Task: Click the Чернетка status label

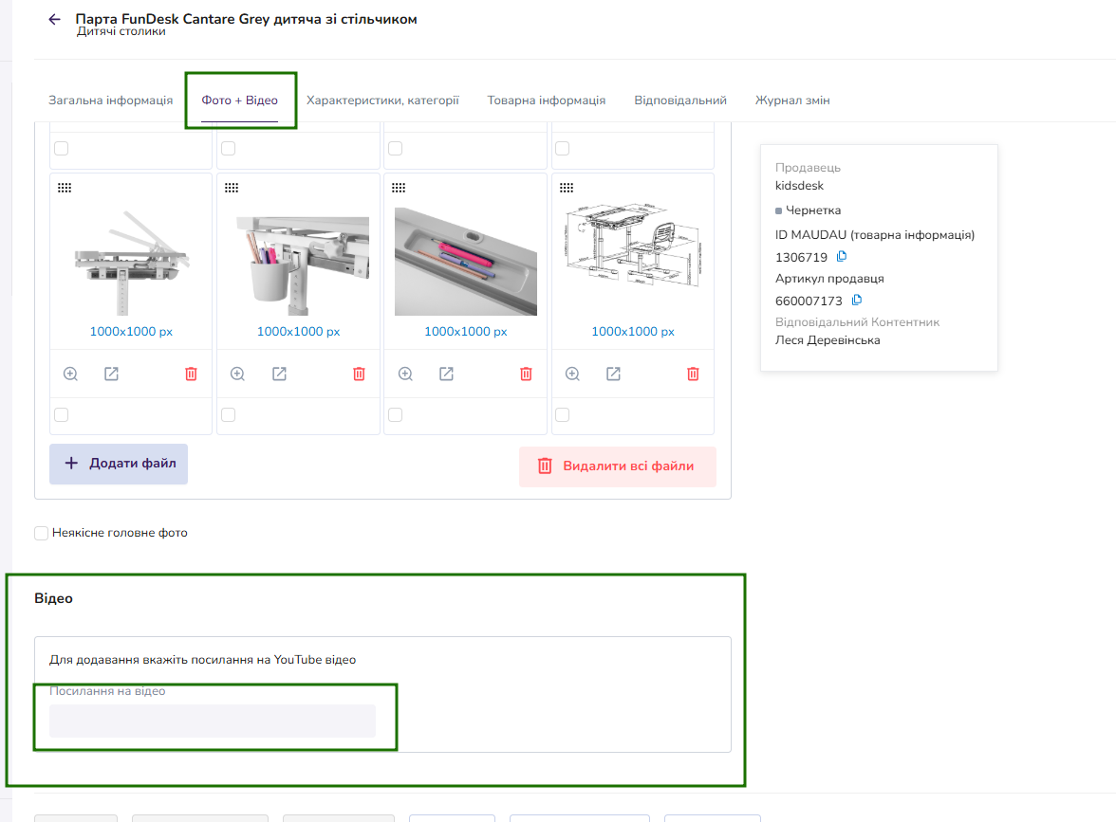Action: (x=812, y=210)
